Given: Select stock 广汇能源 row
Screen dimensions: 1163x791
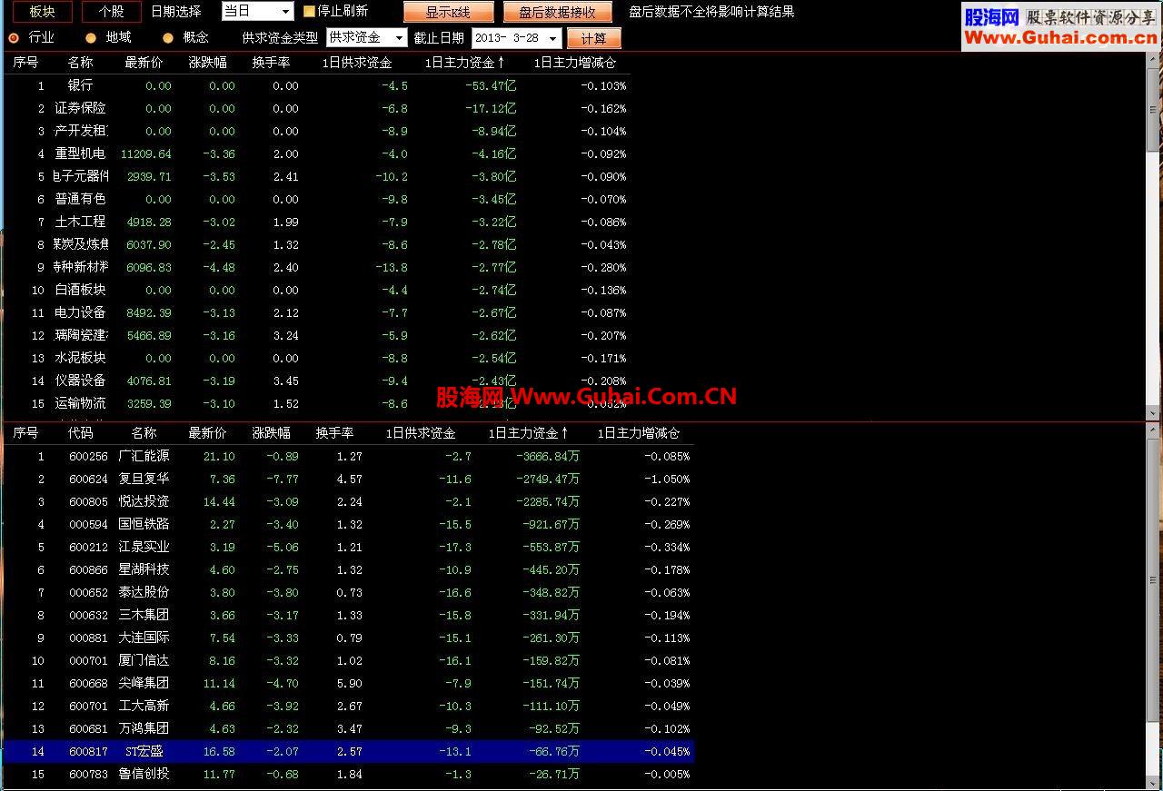Looking at the screenshot, I should tap(348, 456).
